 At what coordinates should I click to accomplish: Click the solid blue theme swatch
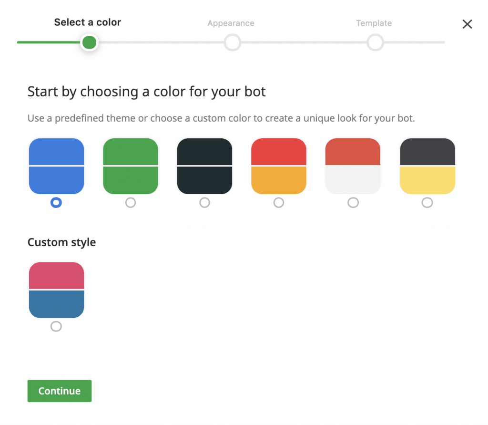click(57, 166)
